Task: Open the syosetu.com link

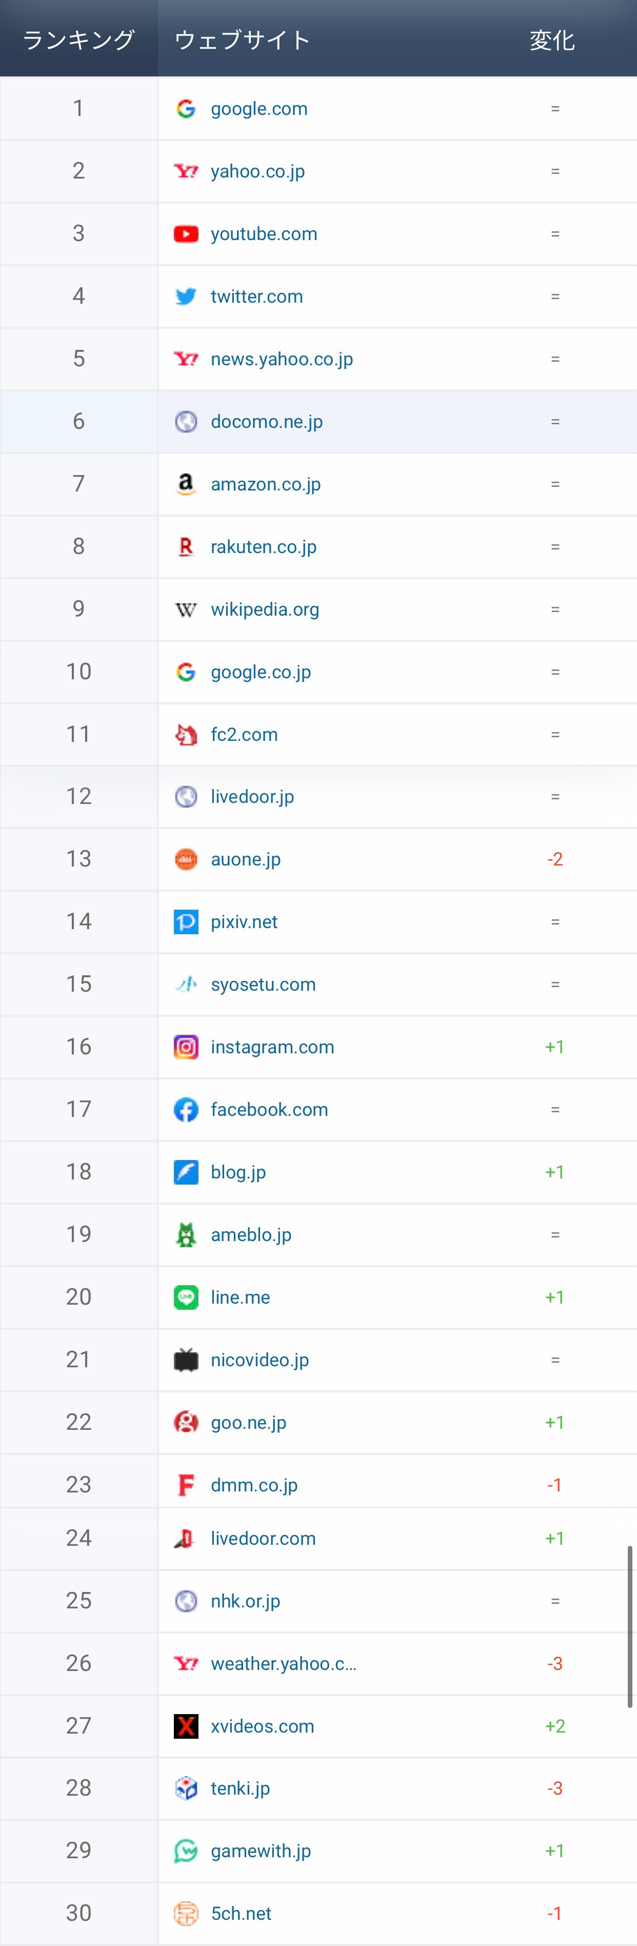Action: click(x=263, y=985)
